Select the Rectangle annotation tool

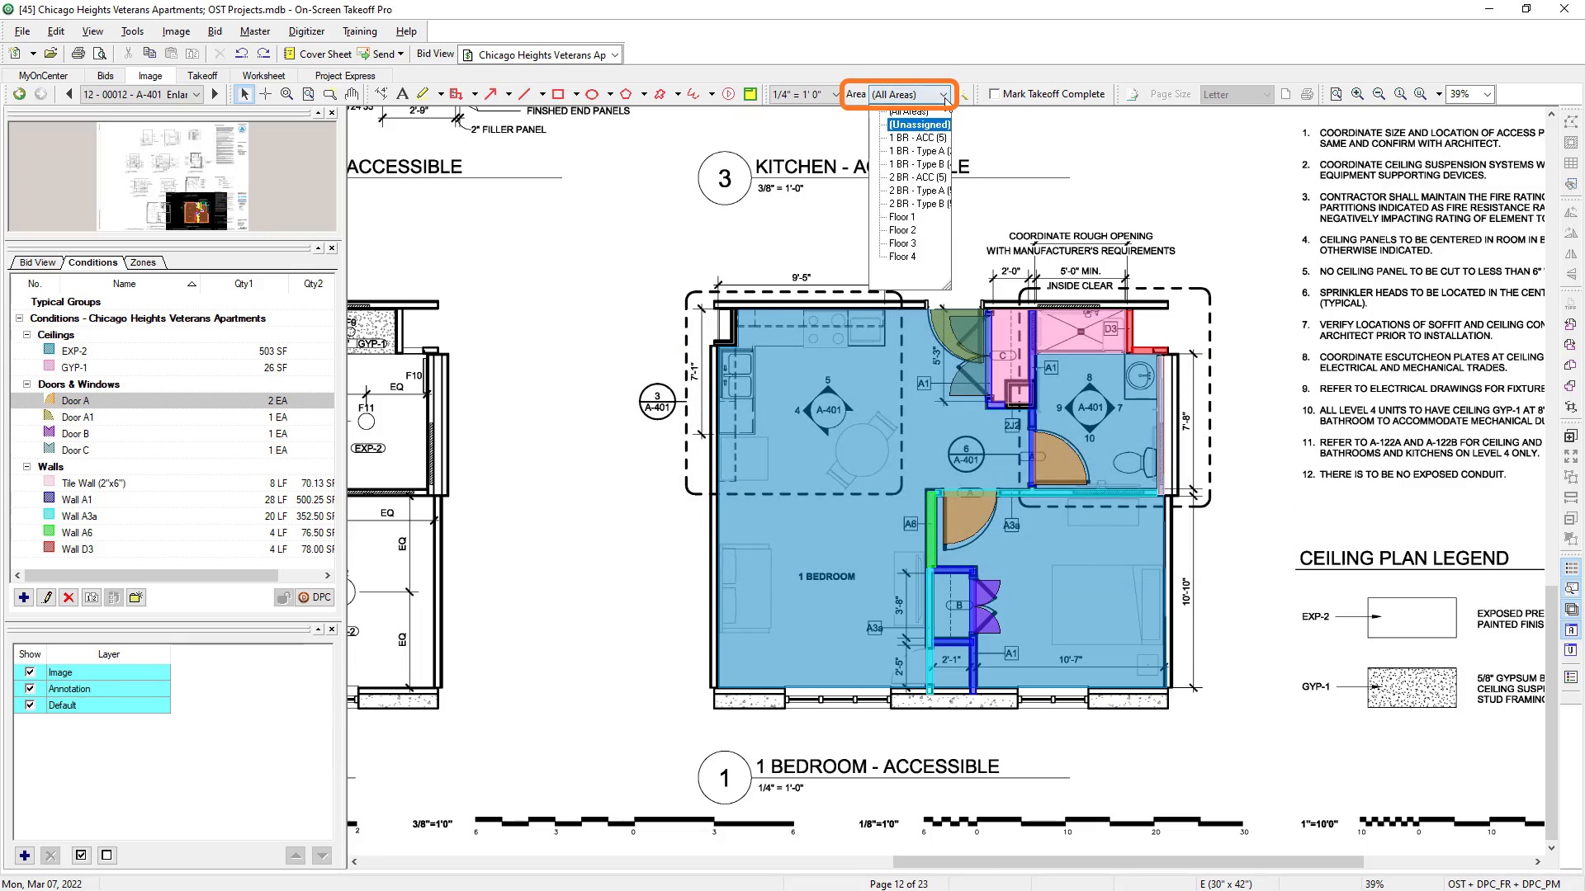[x=558, y=94]
